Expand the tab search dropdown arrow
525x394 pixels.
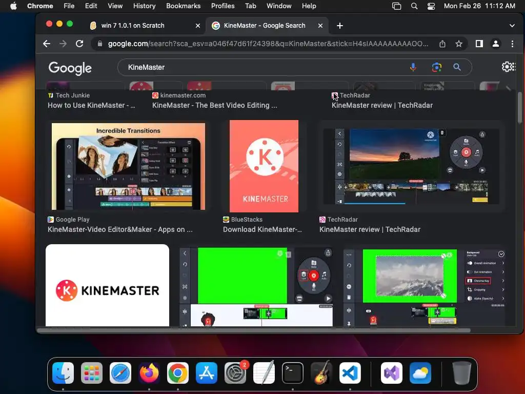point(512,26)
